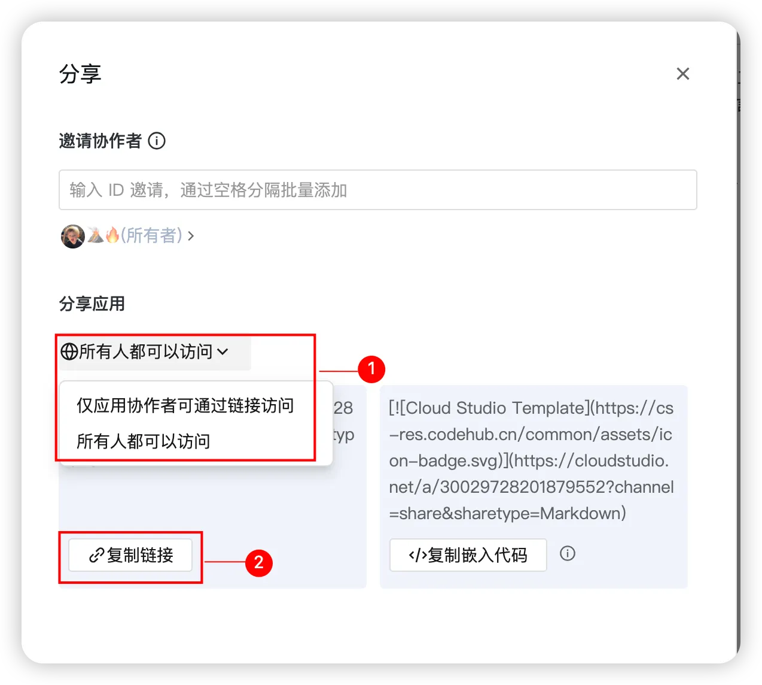Screen dimensions: 762x685
Task: Choose 仅应用协作者可通过链接访问 from the list
Action: coord(185,405)
